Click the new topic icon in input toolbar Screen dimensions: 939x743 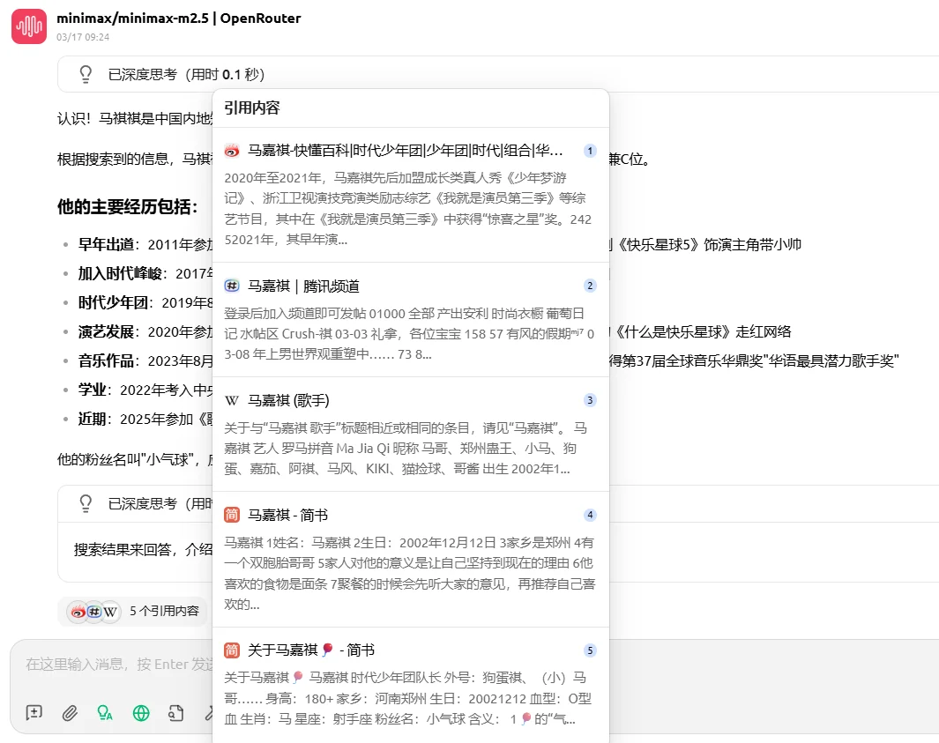coord(33,712)
